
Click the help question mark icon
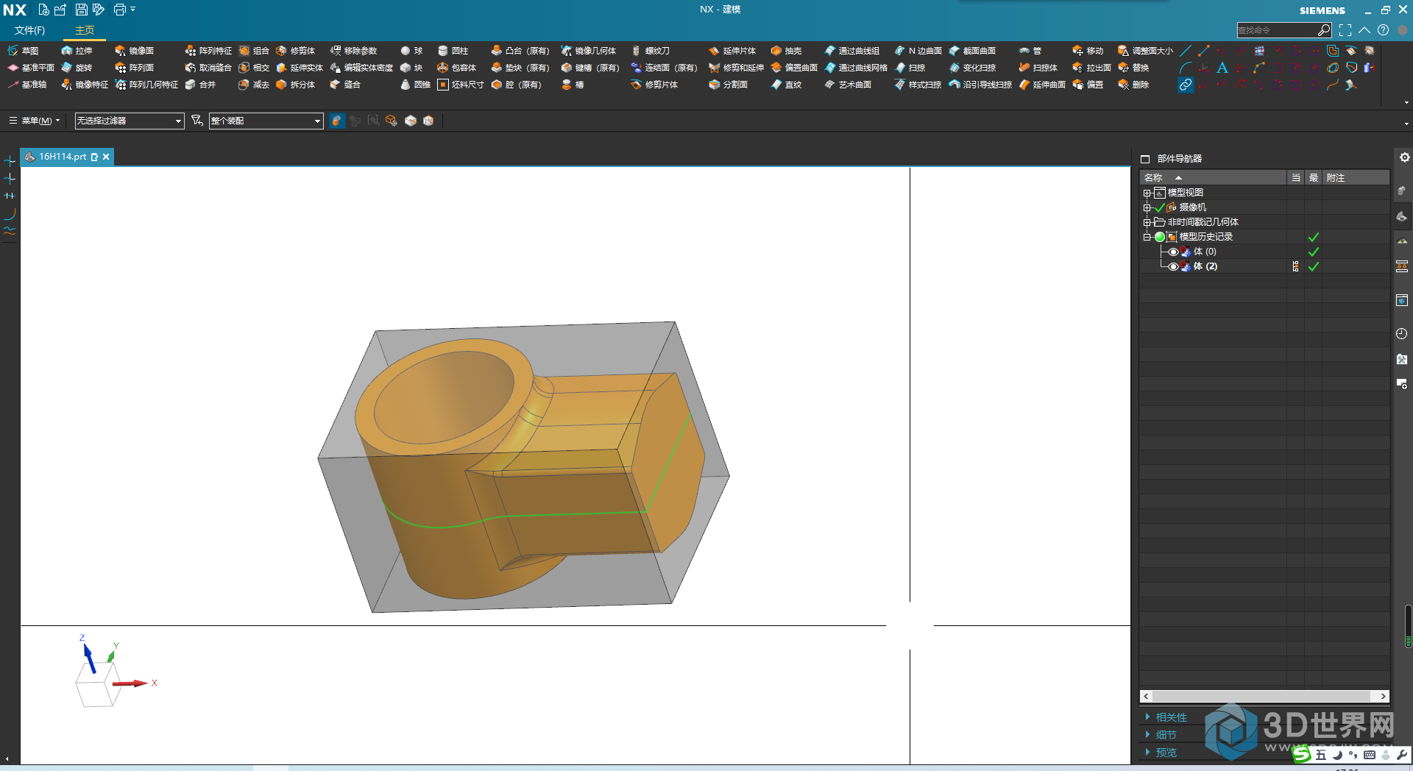pyautogui.click(x=1383, y=30)
